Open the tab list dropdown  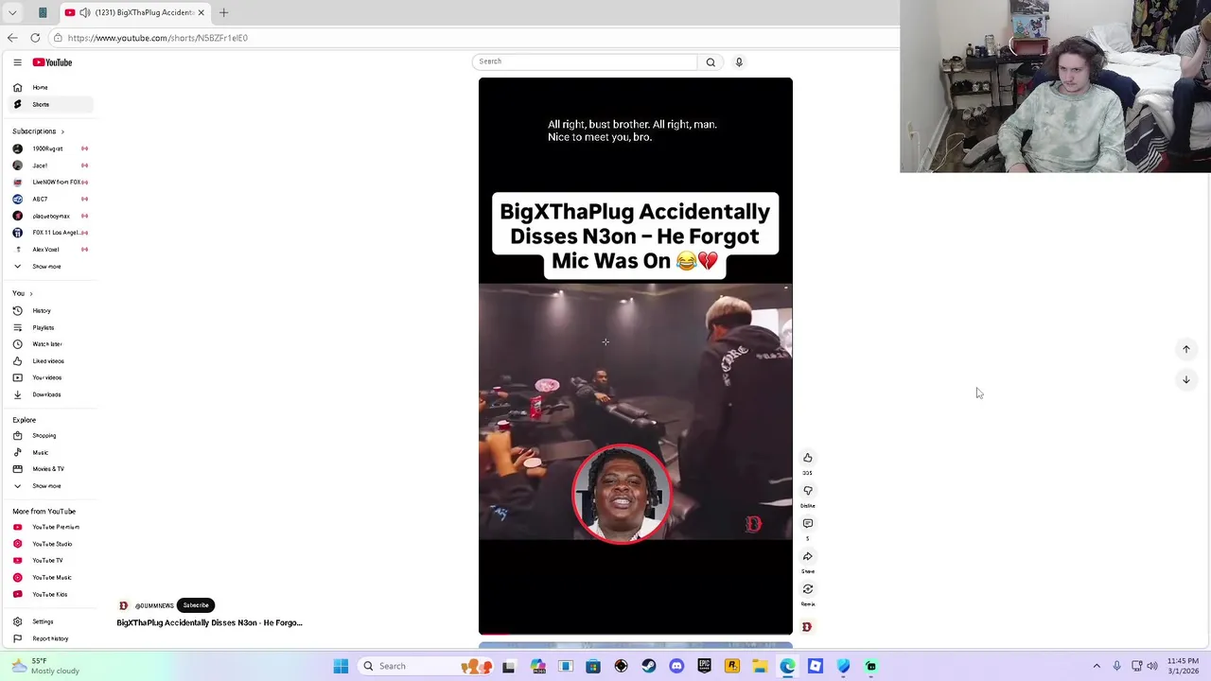pyautogui.click(x=12, y=12)
